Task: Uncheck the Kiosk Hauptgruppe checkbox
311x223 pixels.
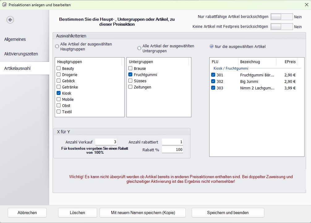Action: [x=58, y=93]
